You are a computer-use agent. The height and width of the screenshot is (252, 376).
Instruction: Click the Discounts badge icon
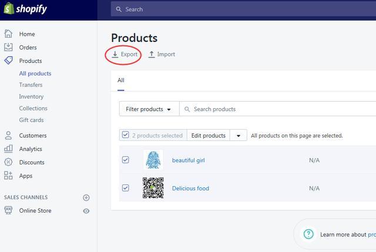[8, 162]
